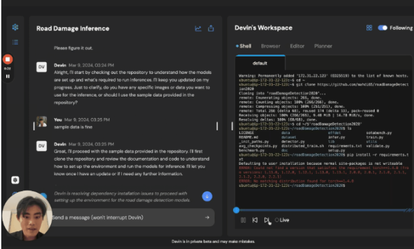
Task: Click the send arrow in message box
Action: click(207, 217)
